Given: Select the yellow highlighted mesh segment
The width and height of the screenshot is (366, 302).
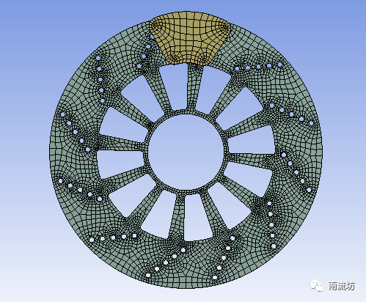Looking at the screenshot, I should click(x=190, y=38).
